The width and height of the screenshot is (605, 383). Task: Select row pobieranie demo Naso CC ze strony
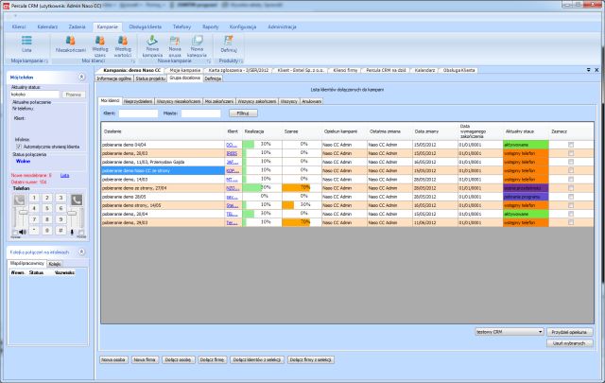pos(163,170)
